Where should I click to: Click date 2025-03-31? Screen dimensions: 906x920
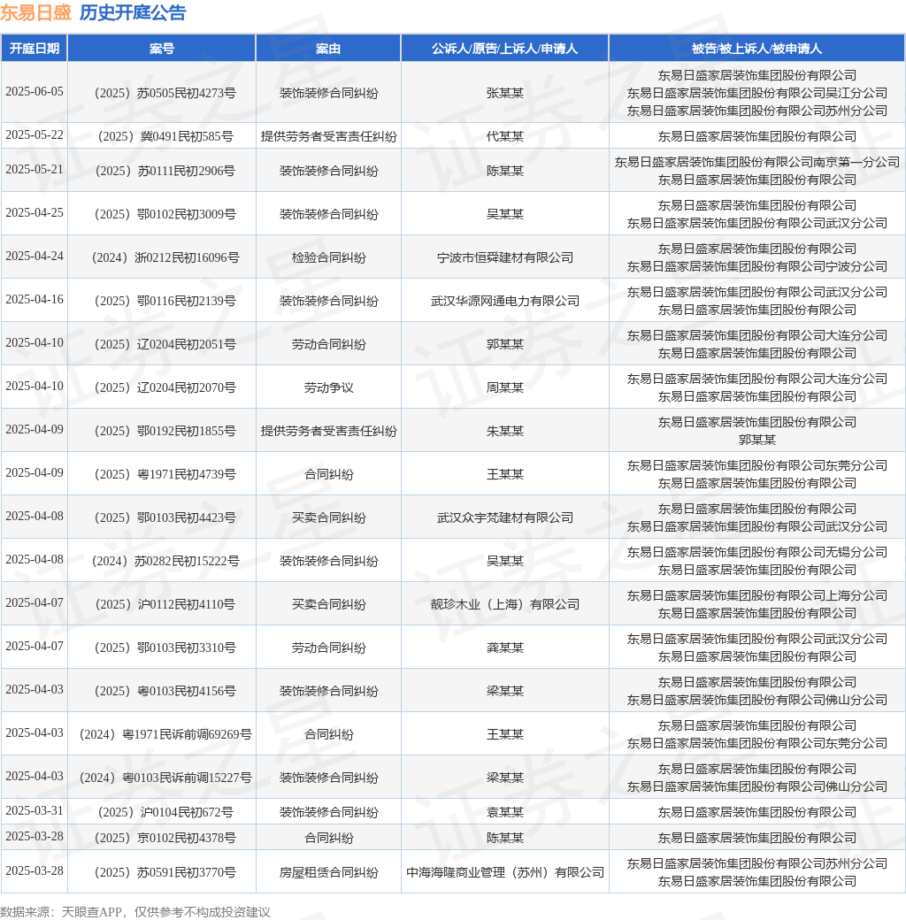34,811
